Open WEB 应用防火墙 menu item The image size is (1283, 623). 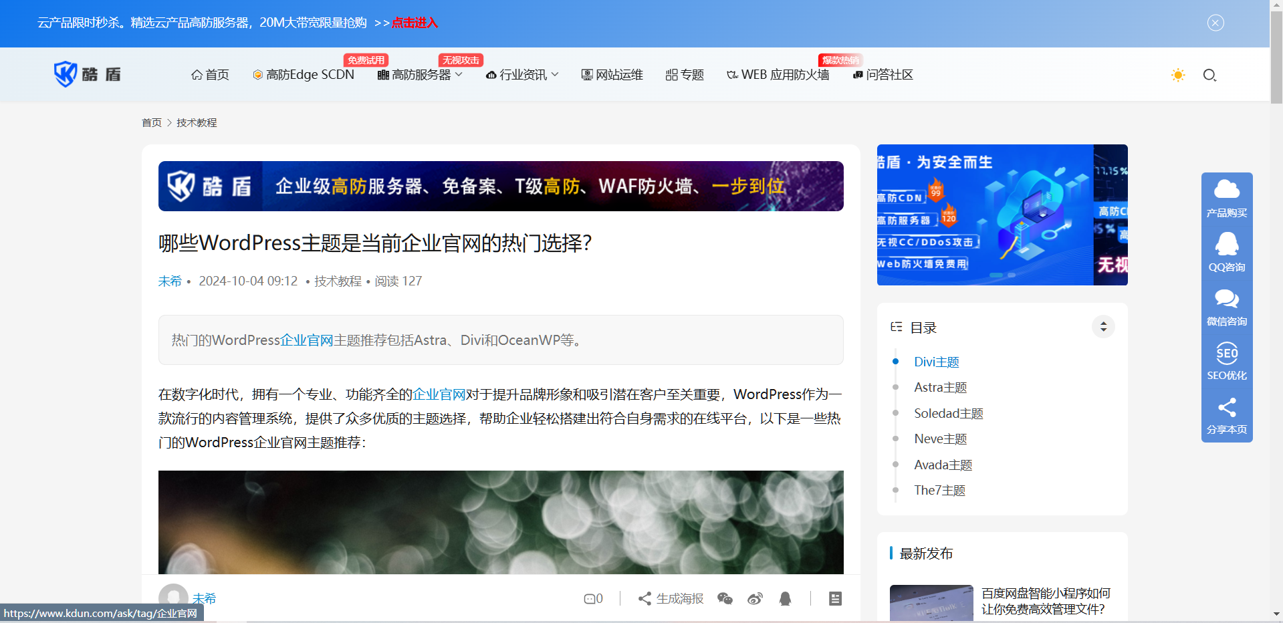coord(778,75)
